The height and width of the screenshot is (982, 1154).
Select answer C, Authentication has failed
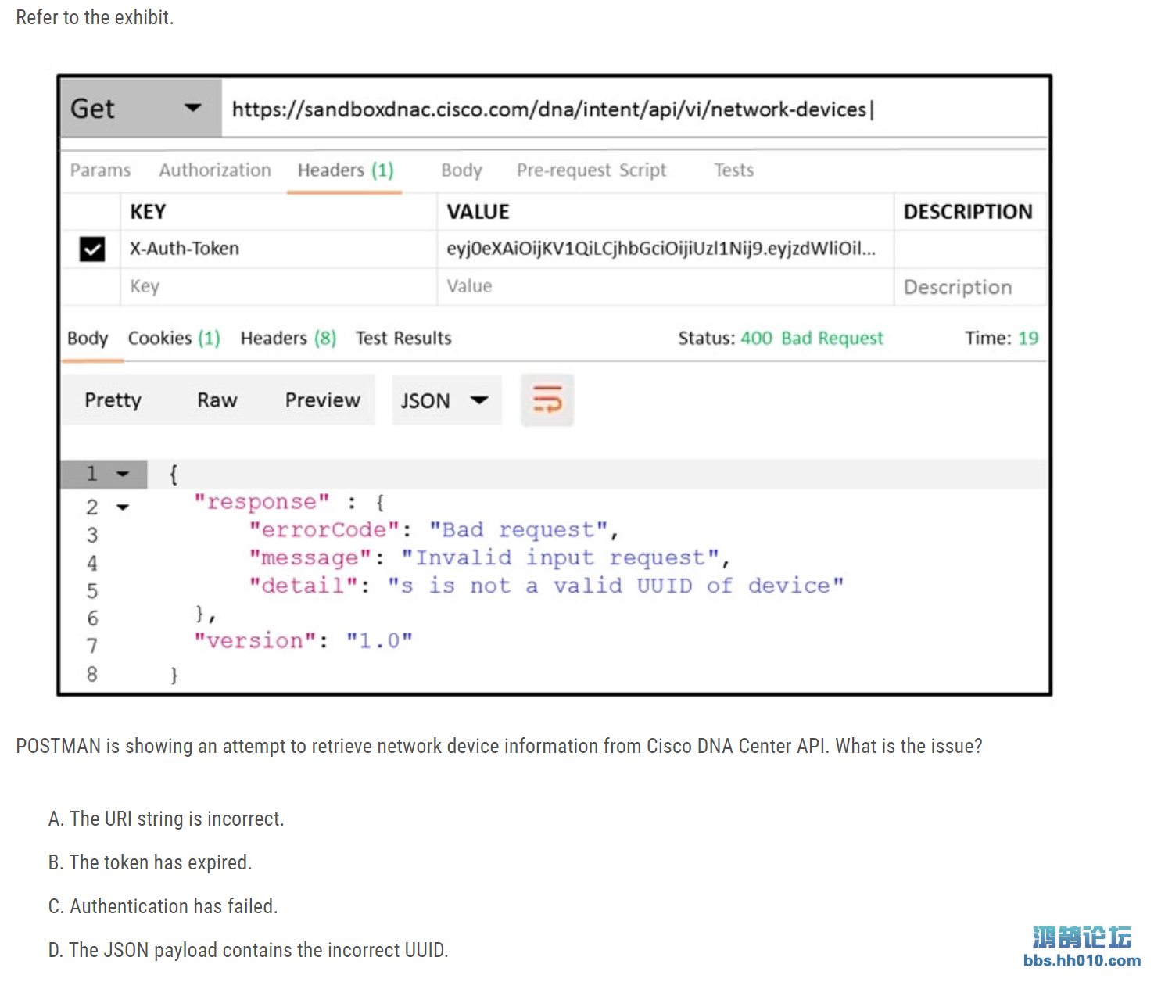pos(163,906)
